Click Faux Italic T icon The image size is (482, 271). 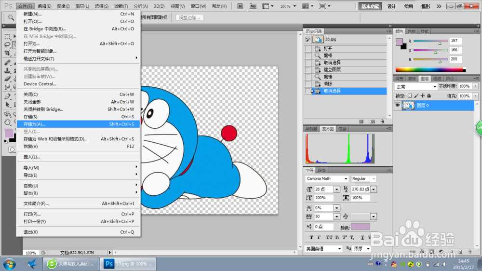pyautogui.click(x=319, y=237)
